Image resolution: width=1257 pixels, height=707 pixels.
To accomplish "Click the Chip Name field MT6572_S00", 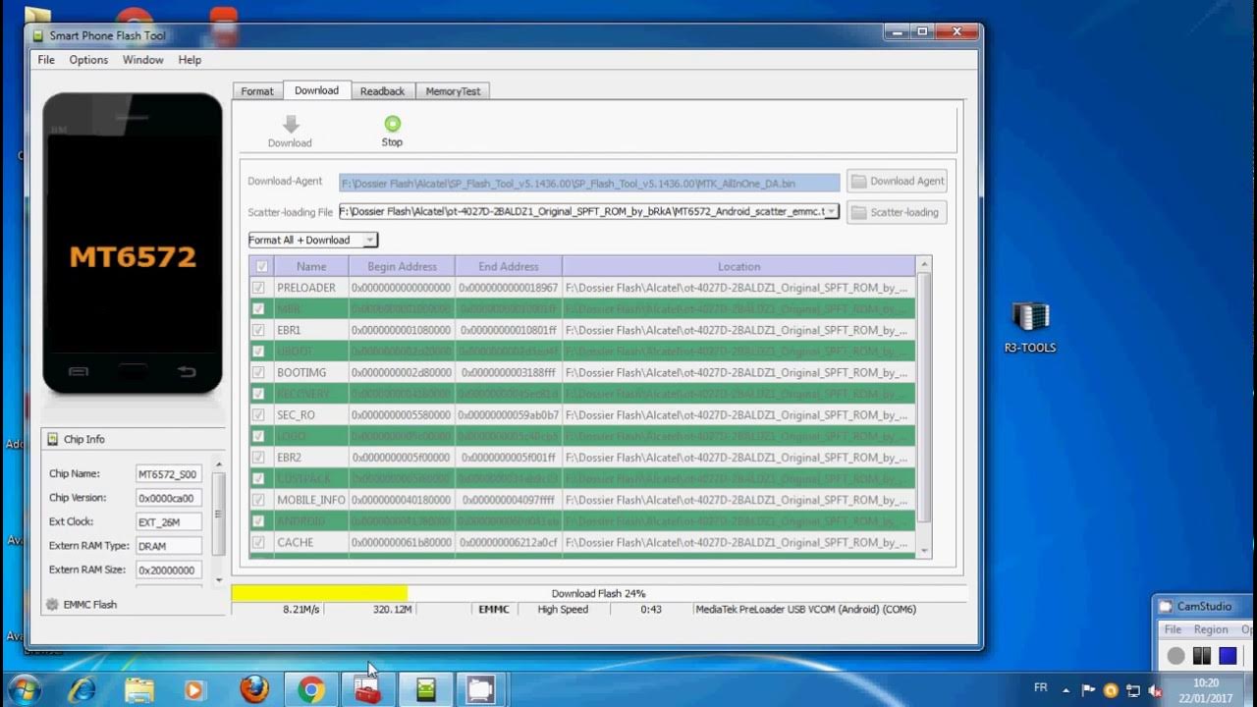I will coord(169,474).
